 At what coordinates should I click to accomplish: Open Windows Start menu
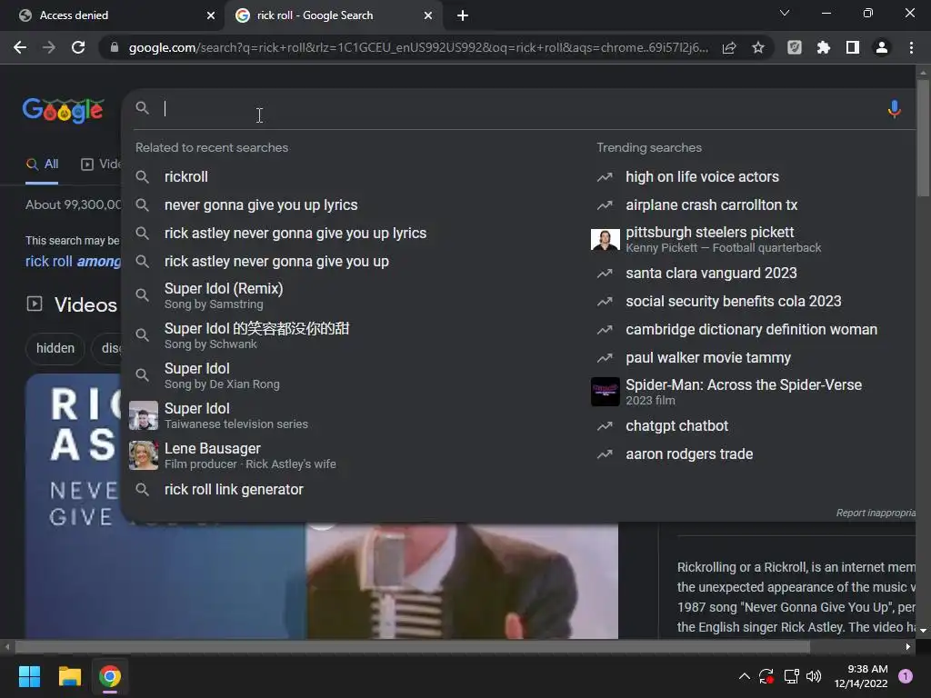[29, 676]
